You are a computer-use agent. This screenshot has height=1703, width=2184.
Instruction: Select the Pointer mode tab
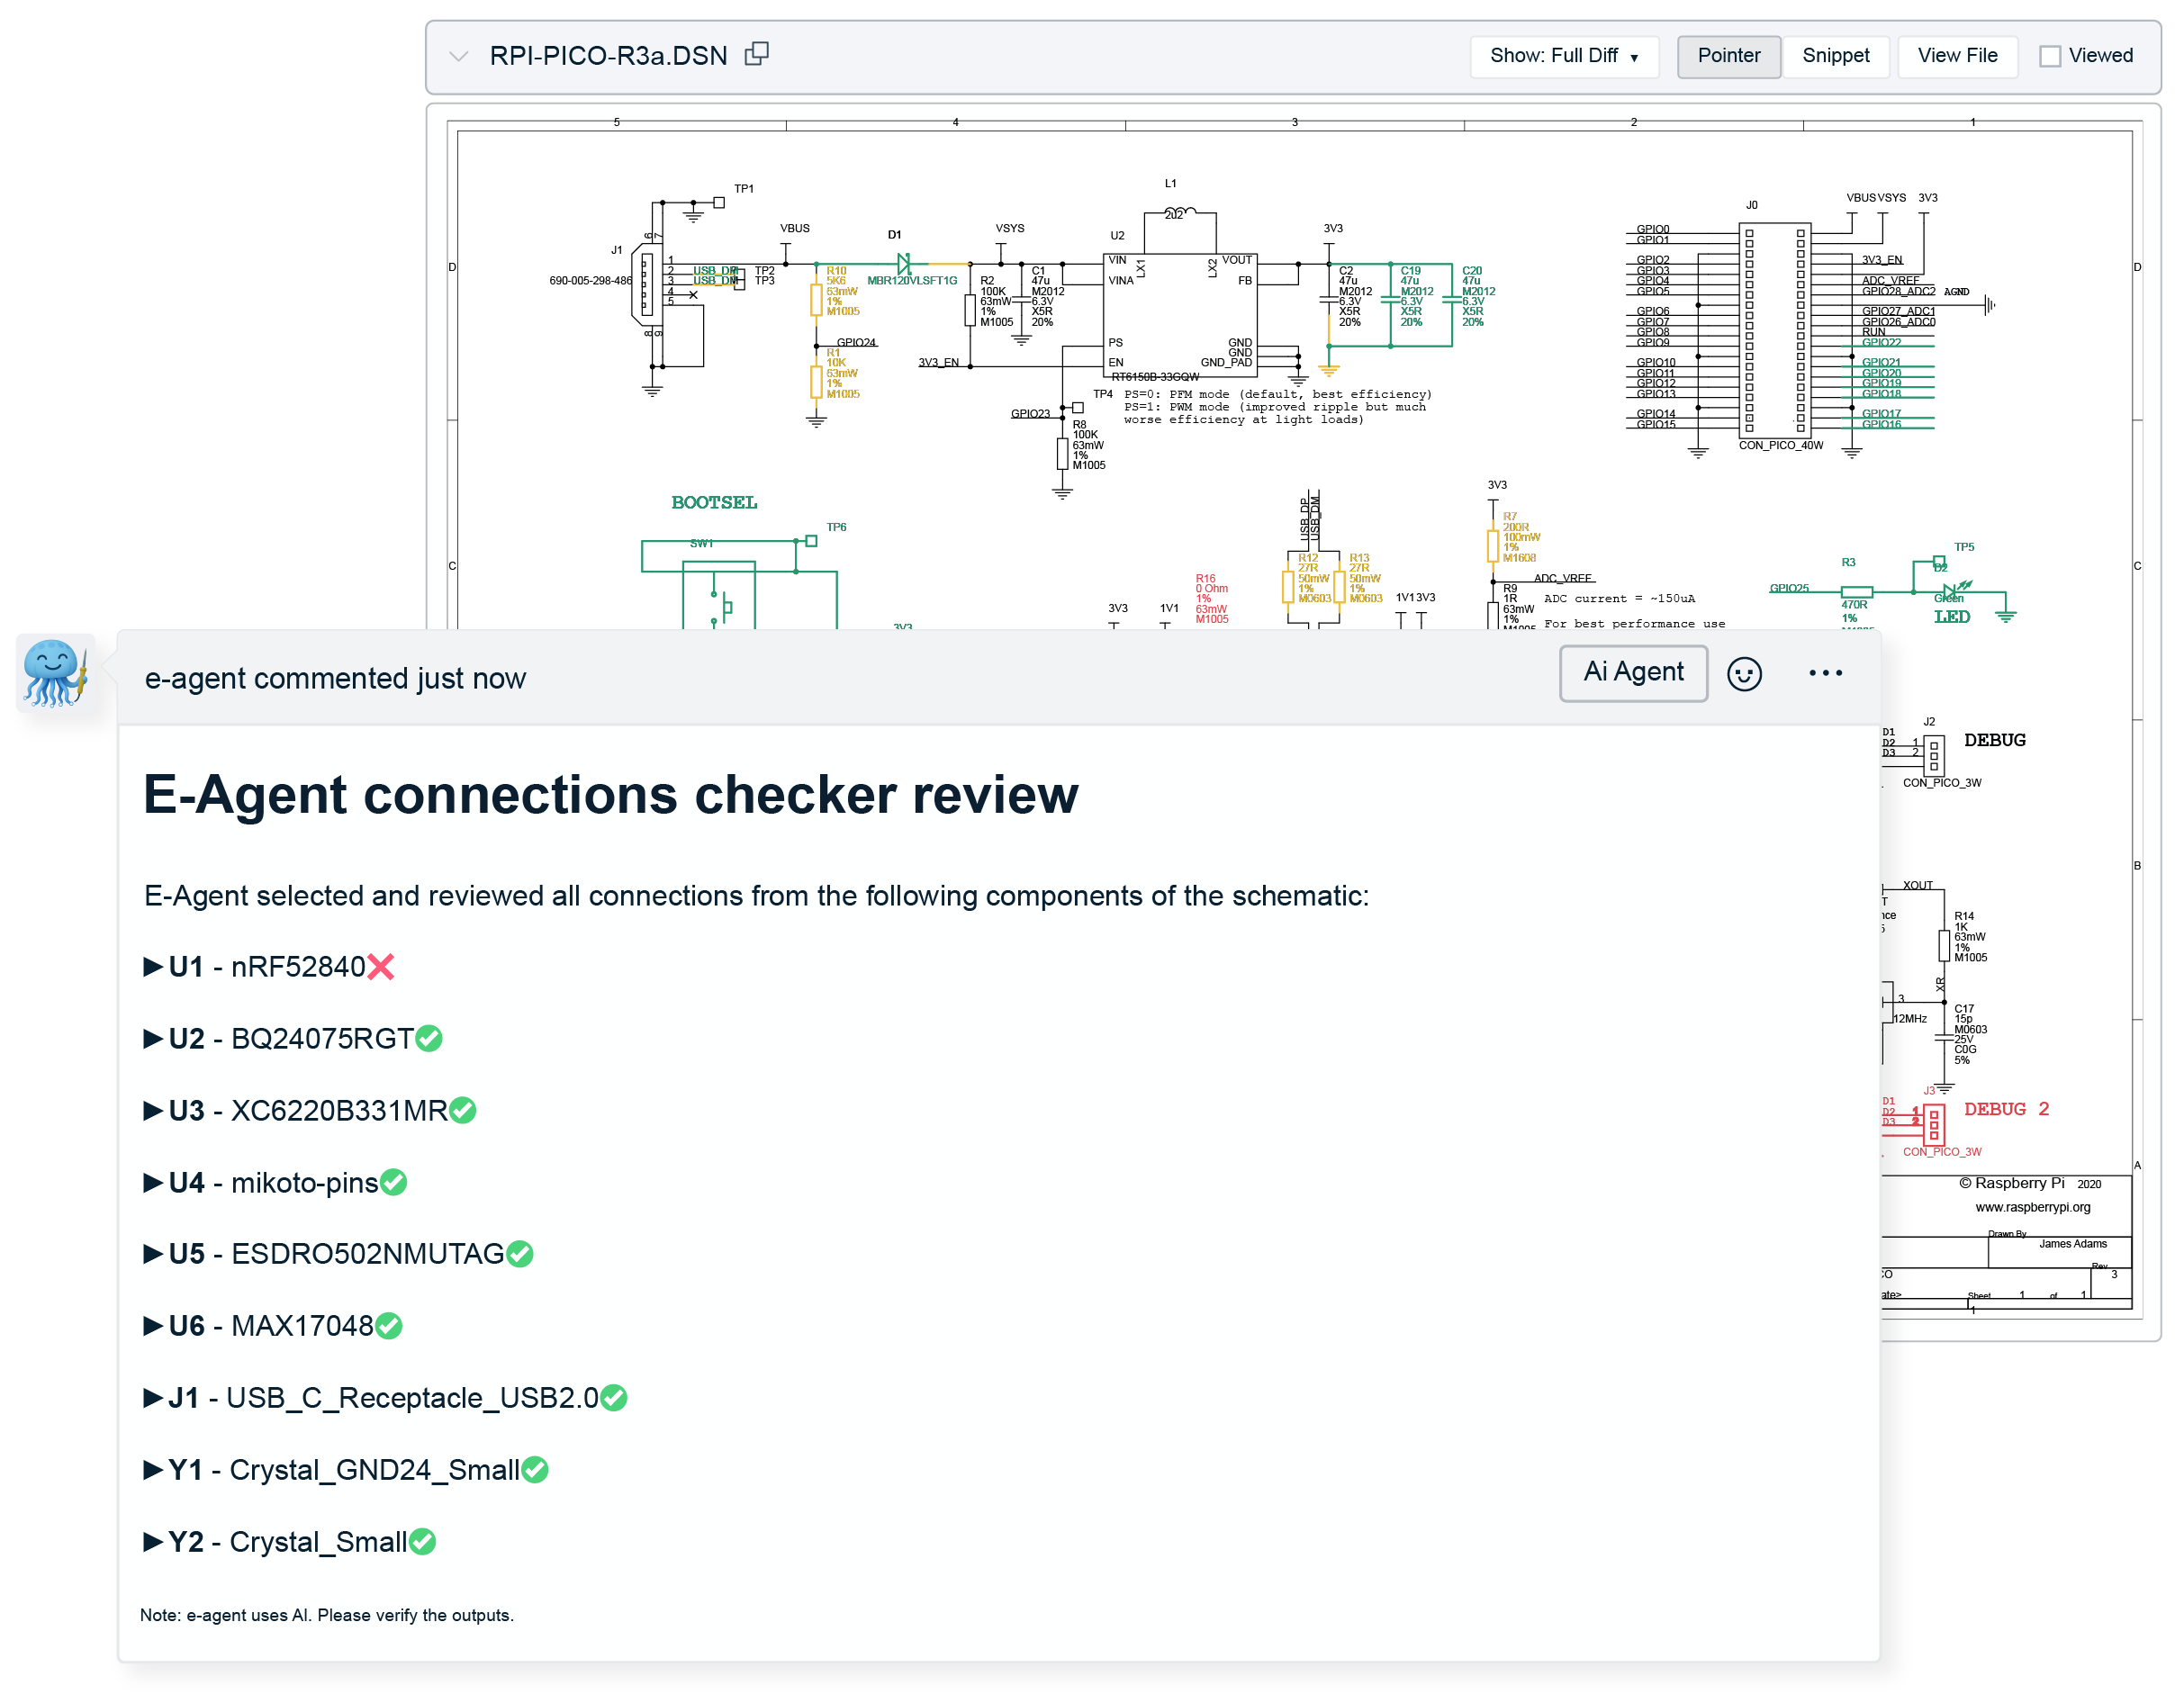click(1728, 56)
